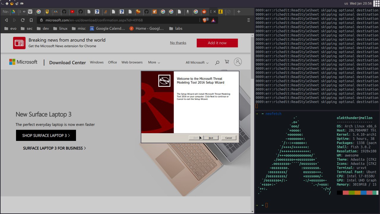The height and width of the screenshot is (214, 380).
Task: Click the clock showing Wed Jan 20:56
Action: 361,4
